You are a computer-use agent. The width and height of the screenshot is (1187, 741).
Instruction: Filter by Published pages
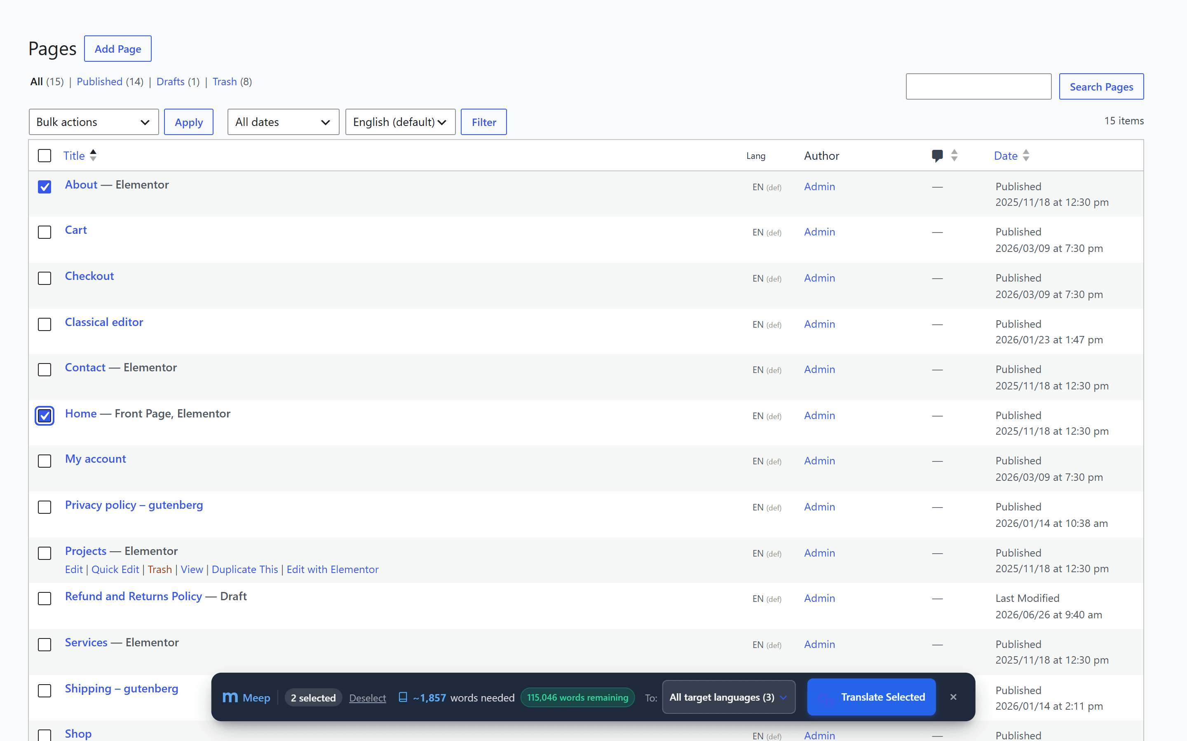tap(100, 82)
